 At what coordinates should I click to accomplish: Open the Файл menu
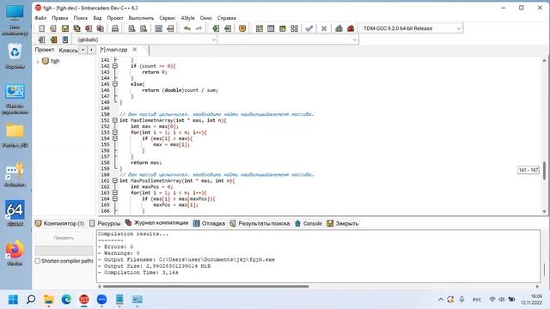[40, 18]
